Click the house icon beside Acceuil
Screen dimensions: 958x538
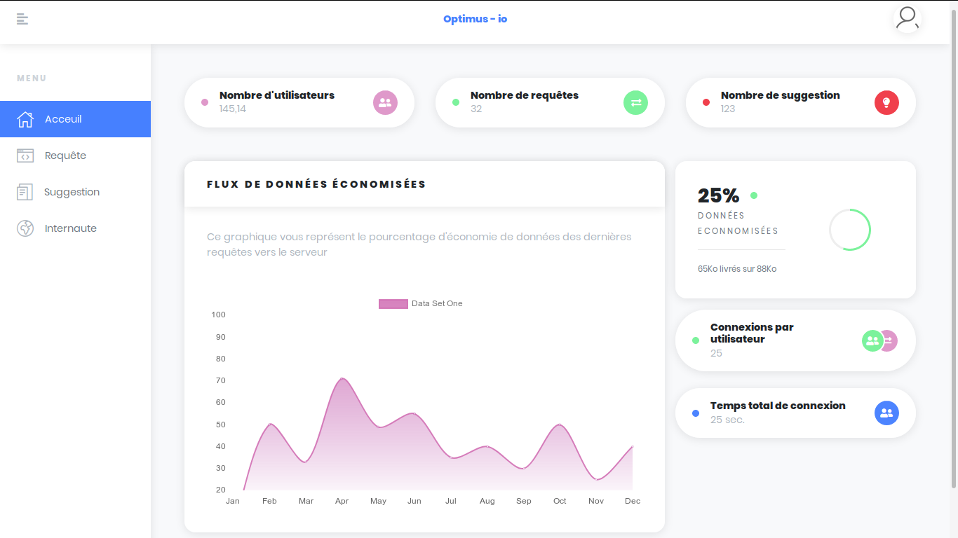(25, 119)
